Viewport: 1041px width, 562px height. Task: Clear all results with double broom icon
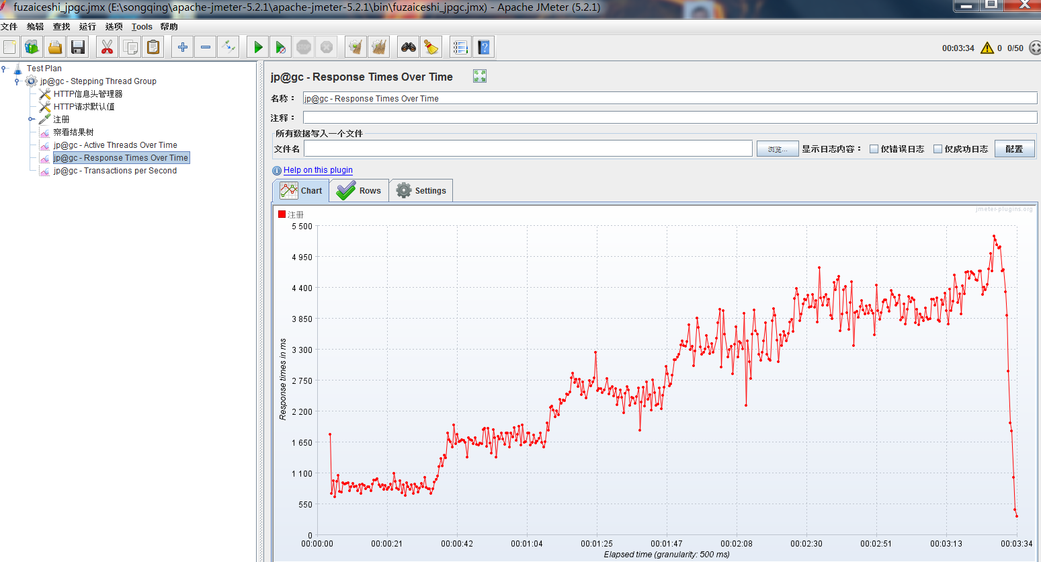[379, 47]
